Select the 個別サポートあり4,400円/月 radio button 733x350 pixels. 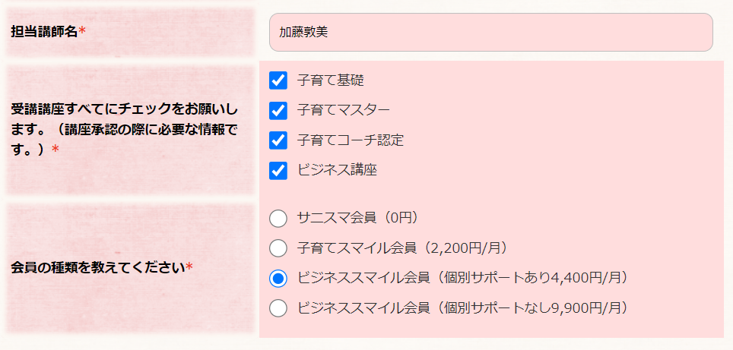(x=278, y=278)
